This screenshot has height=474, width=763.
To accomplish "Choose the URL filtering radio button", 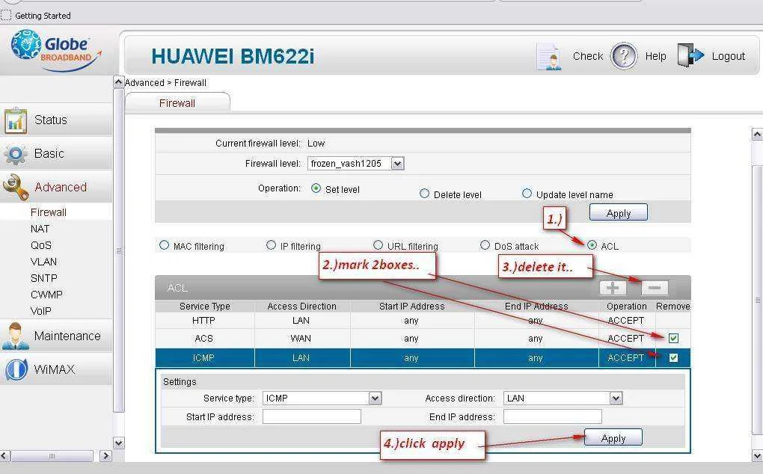I will point(378,245).
